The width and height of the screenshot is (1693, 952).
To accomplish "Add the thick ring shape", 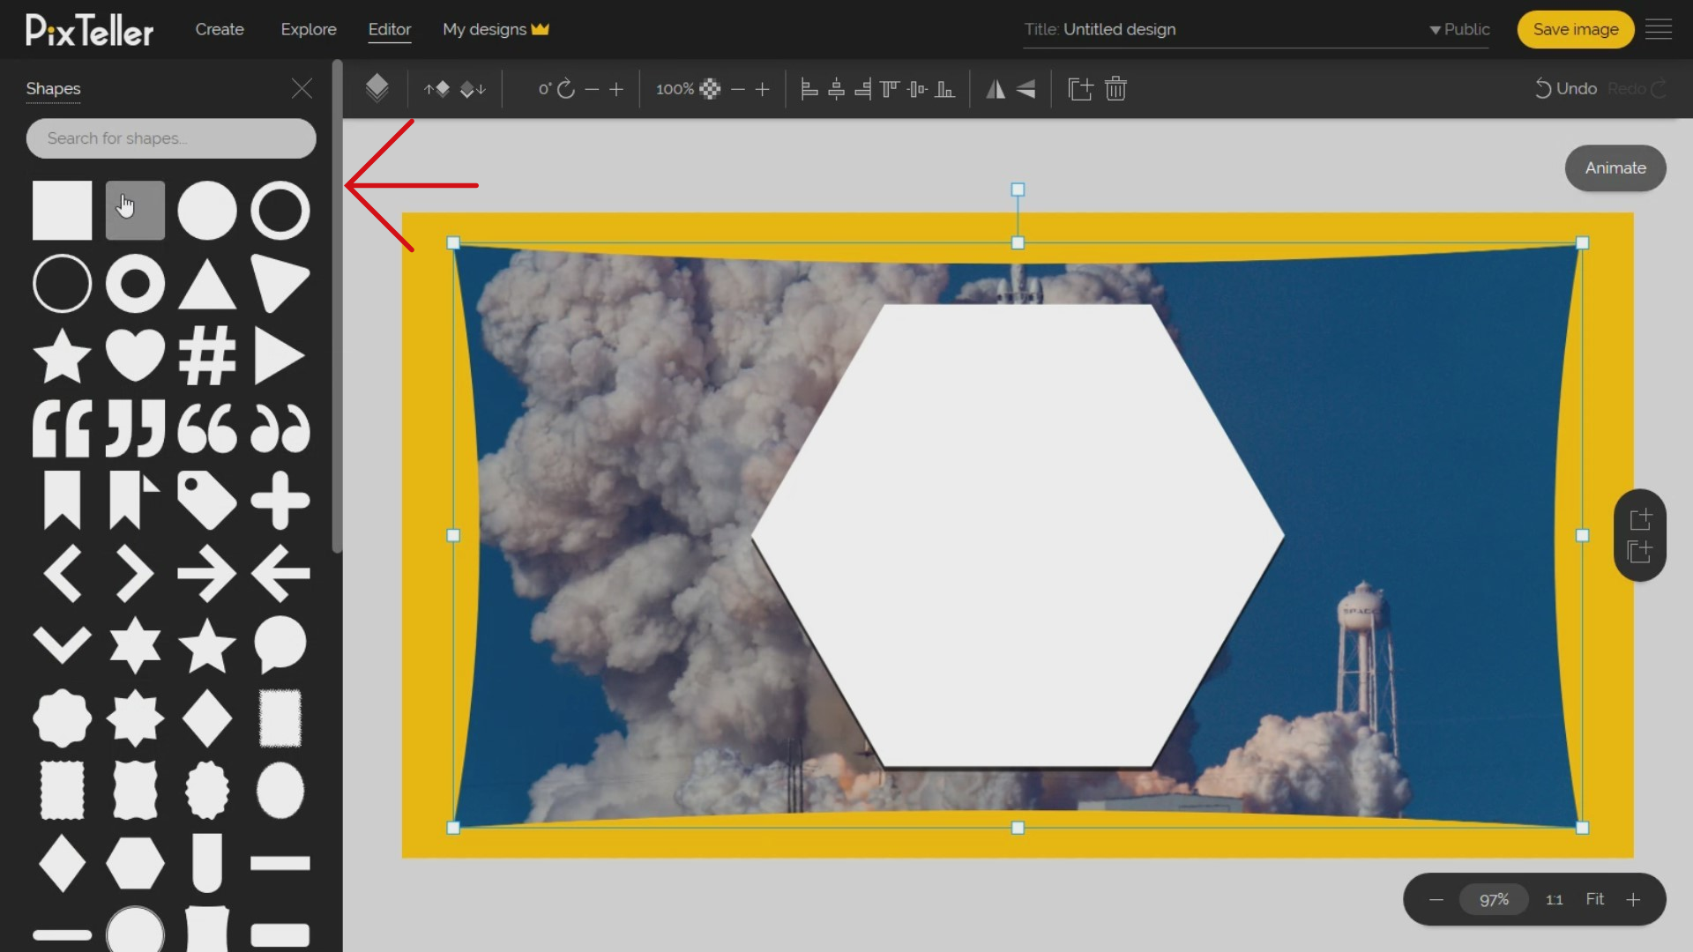I will (280, 211).
